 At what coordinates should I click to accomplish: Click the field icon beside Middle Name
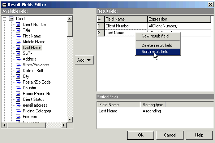(18, 42)
